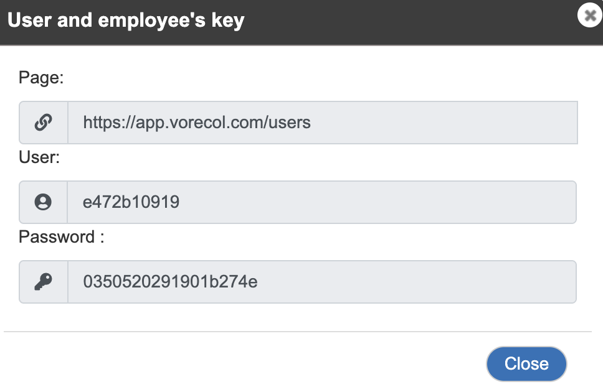Click the user avatar icon beside username
This screenshot has height=392, width=603.
43,202
